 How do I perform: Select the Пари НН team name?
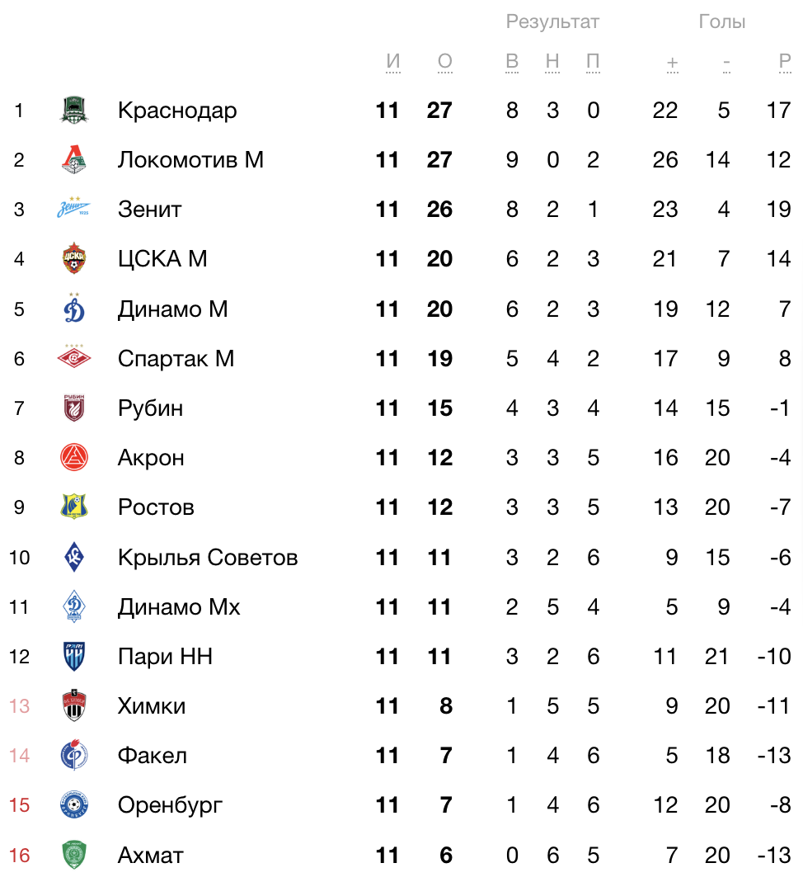(165, 657)
